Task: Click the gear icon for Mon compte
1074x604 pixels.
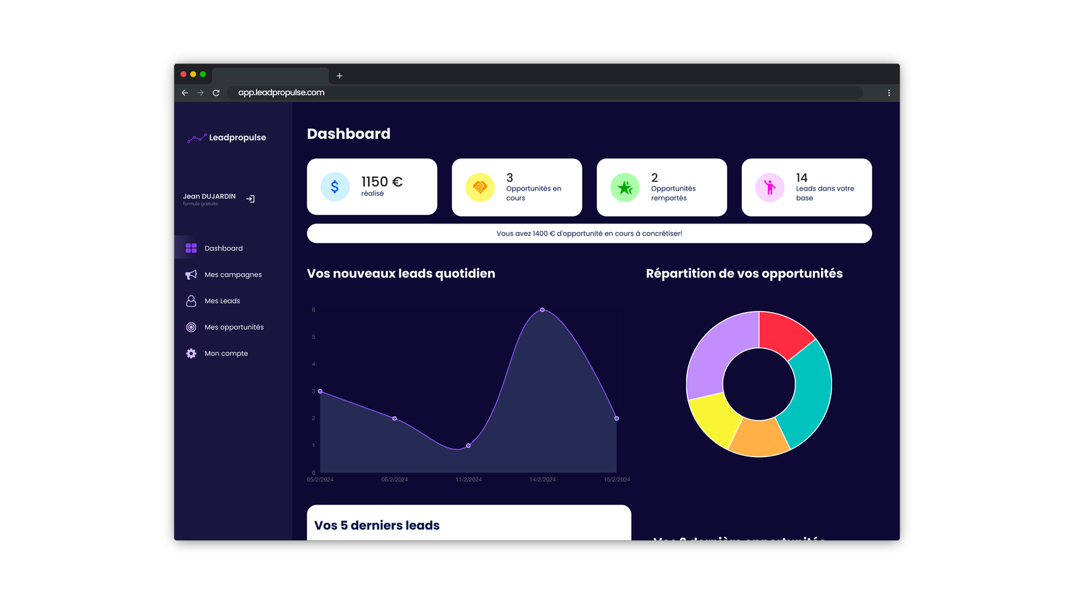Action: click(x=191, y=354)
